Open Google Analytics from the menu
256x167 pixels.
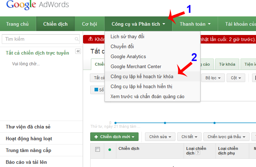pos(153,57)
